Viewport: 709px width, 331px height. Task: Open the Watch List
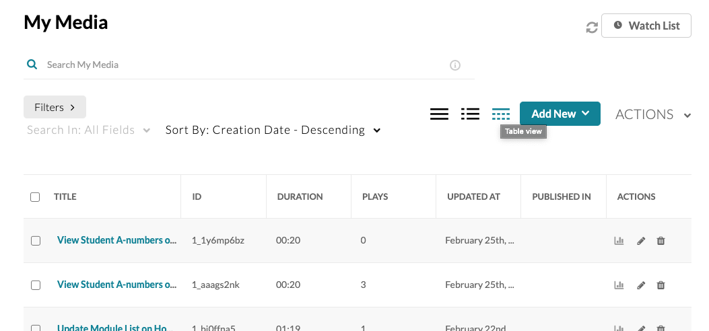coord(646,26)
